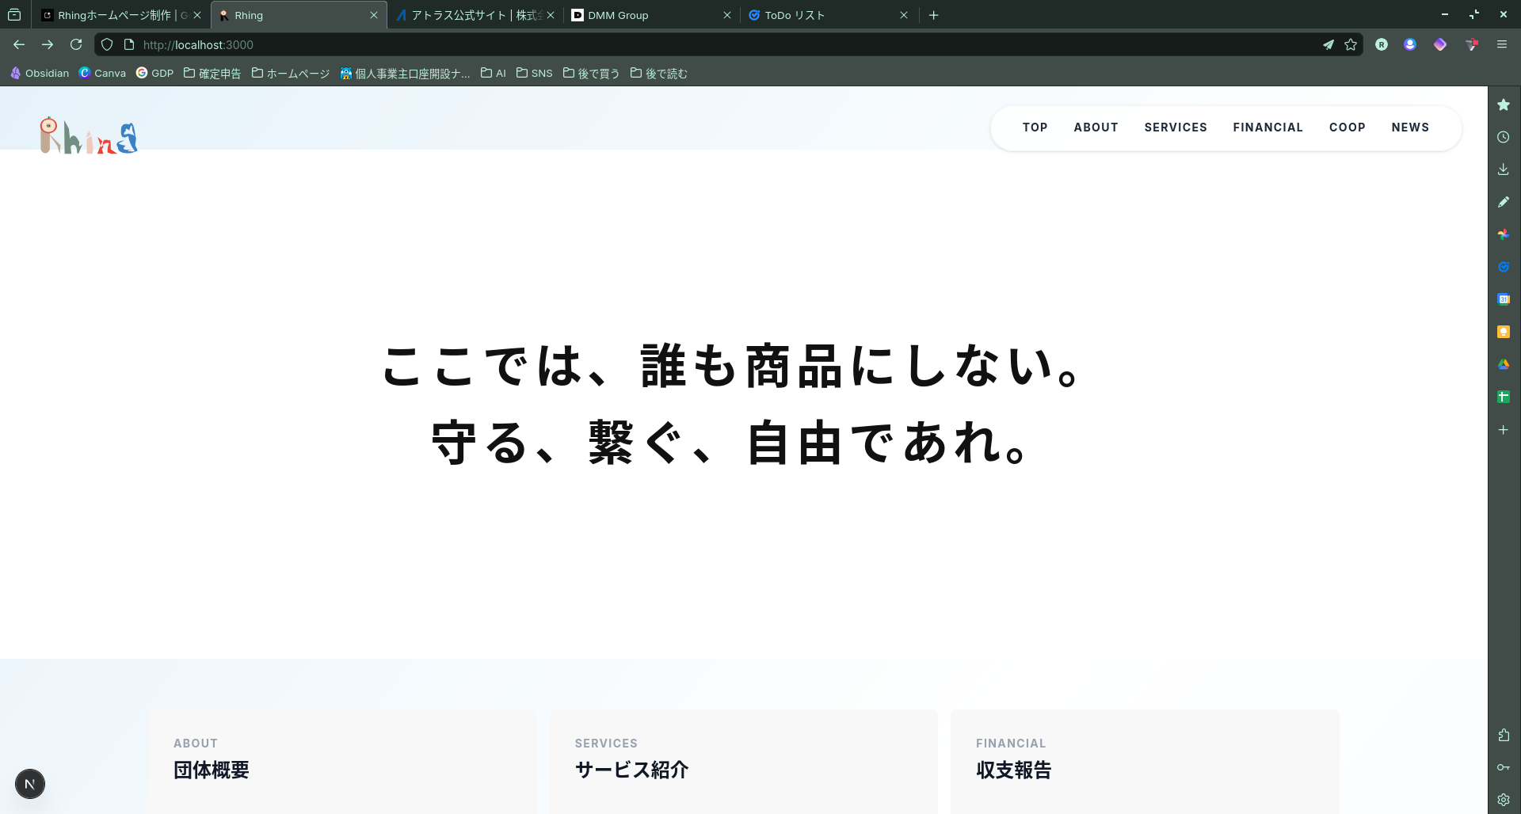Open the Google Drive sidebar panel
Screen dimensions: 1521x814
pos(1503,364)
